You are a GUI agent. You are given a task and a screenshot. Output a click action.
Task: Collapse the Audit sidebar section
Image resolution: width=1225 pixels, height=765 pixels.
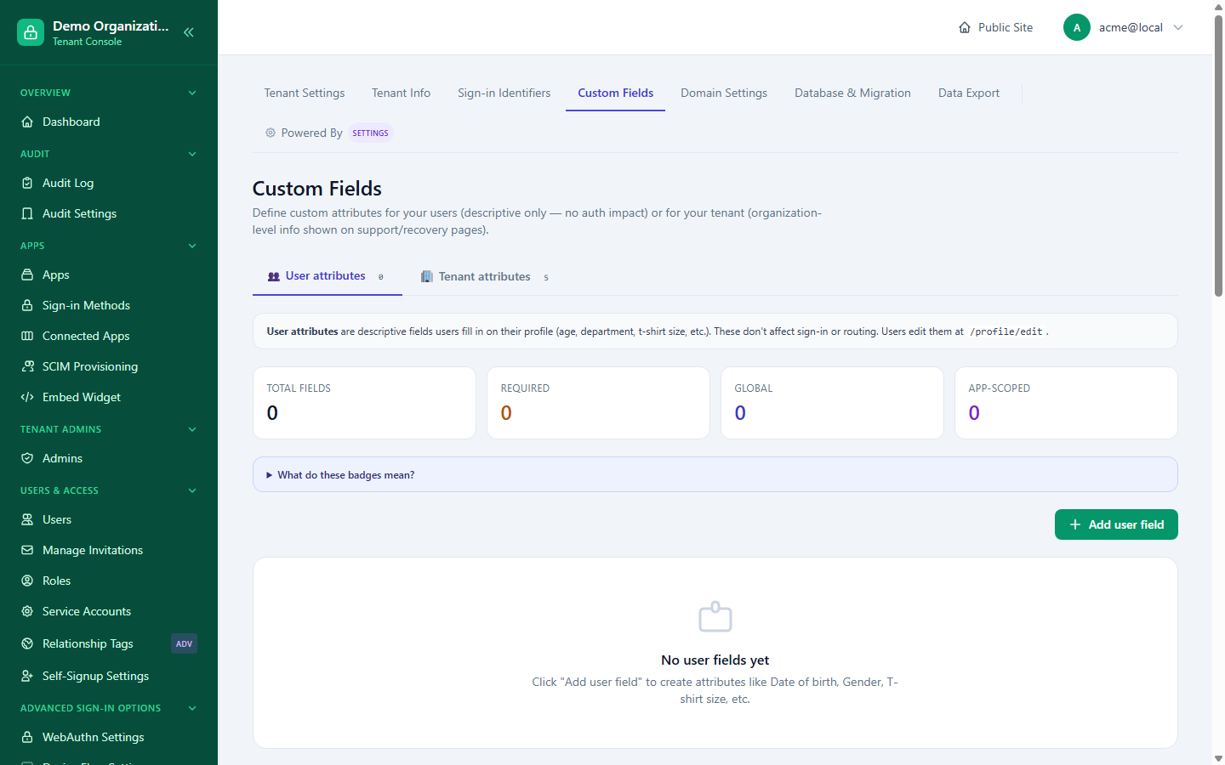pos(192,154)
